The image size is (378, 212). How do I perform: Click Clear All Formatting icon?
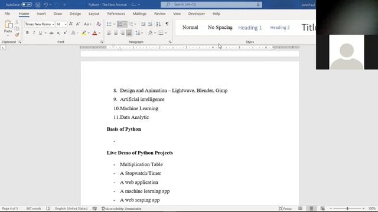coord(99,24)
